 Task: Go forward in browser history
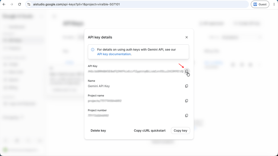[x=12, y=4]
